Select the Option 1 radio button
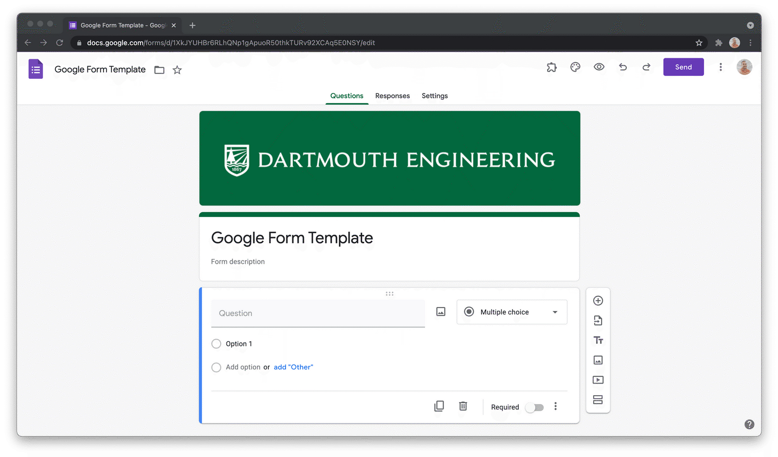 pos(216,344)
